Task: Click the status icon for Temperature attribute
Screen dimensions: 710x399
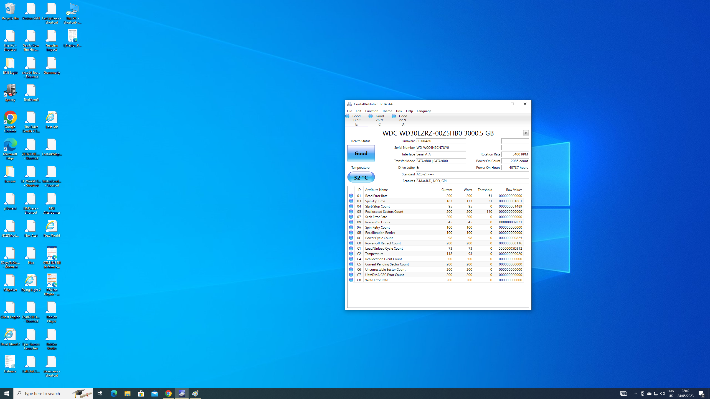Action: coord(351,254)
